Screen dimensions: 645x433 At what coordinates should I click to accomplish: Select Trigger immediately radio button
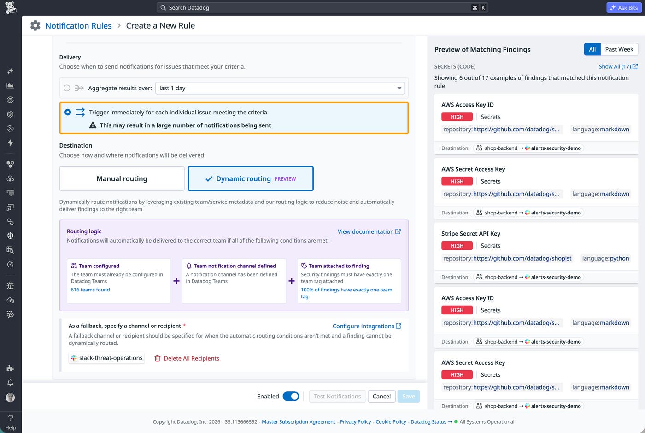68,112
